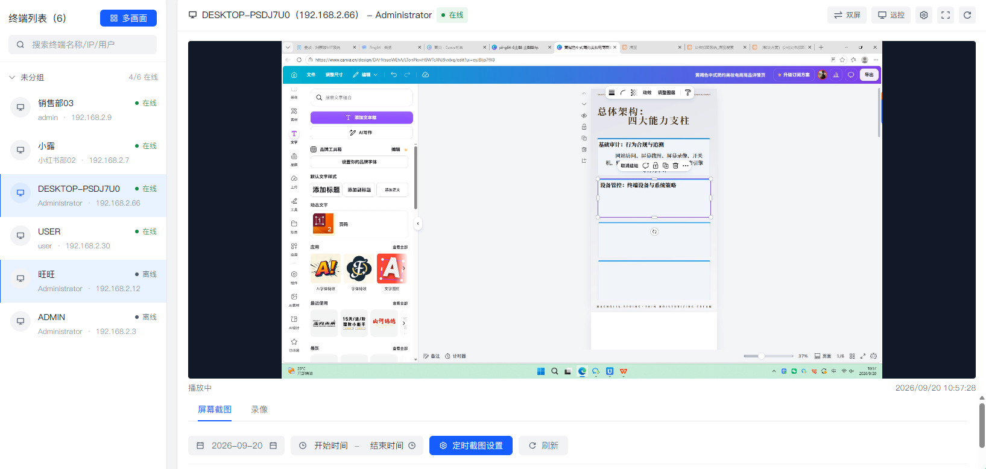This screenshot has width=986, height=469.
Task: Open the AI设计 sidebar icon in Canva
Action: (x=294, y=323)
